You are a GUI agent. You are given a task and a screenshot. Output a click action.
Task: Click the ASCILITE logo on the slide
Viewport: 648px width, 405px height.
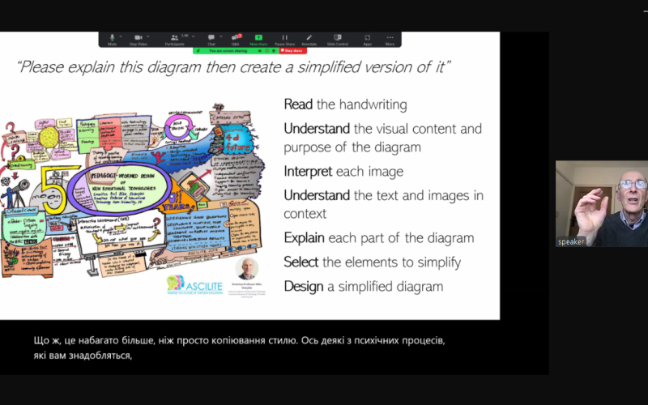point(194,285)
